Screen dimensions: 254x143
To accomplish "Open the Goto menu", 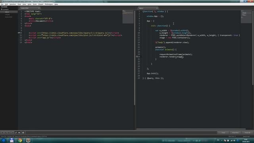I will (x=29, y=4).
